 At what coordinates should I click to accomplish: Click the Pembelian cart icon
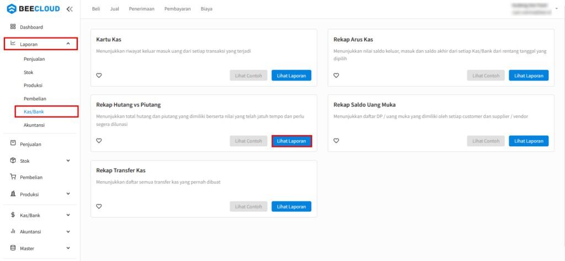13,177
